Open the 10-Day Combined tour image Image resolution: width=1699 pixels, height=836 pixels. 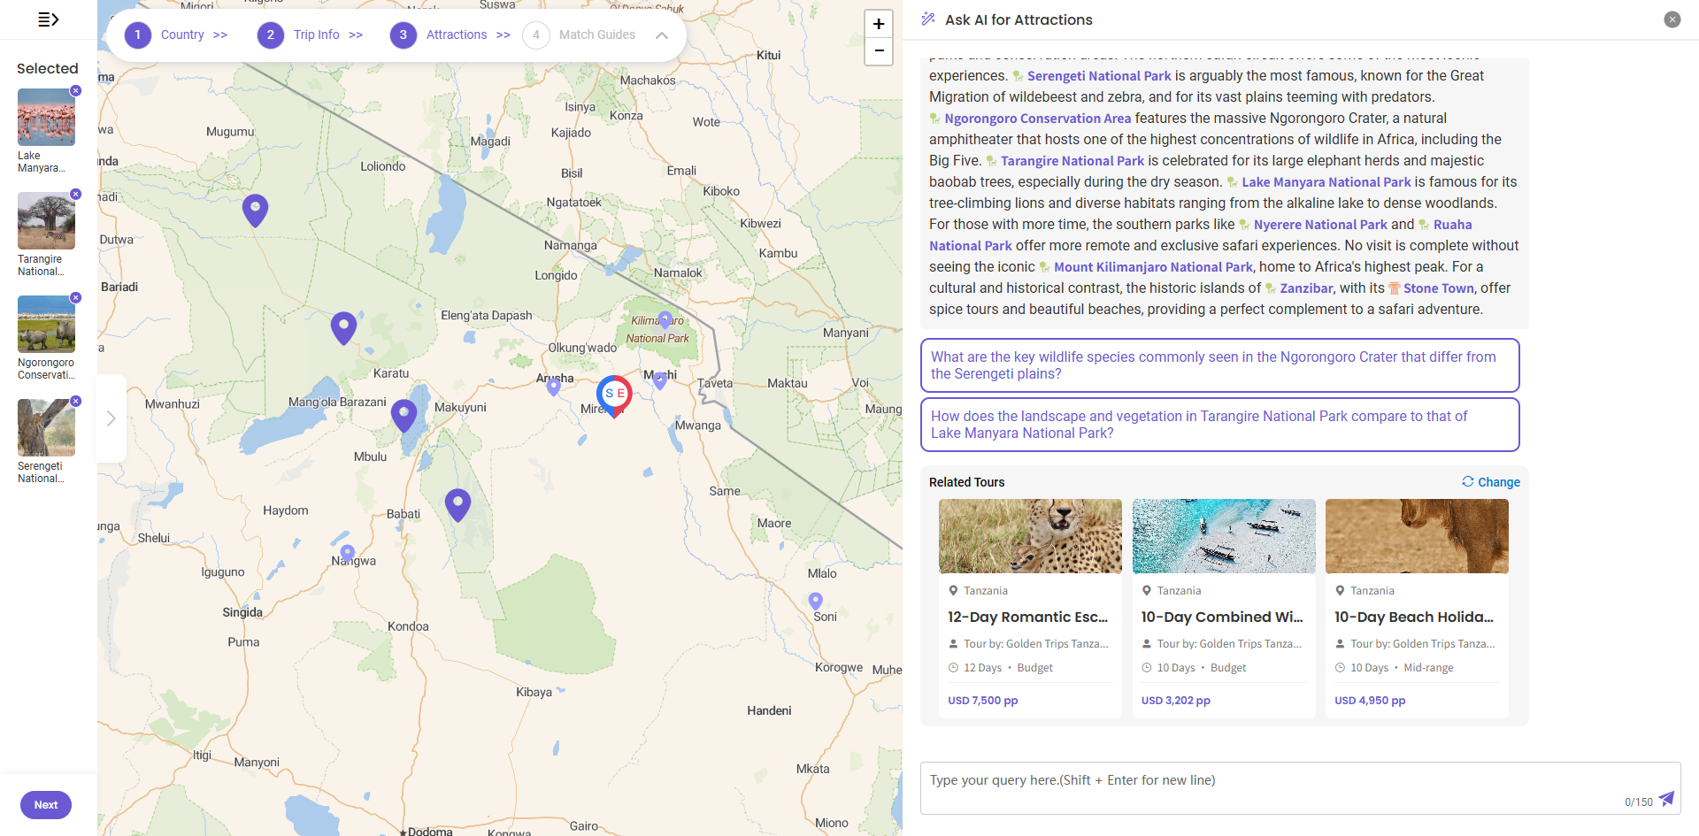pyautogui.click(x=1224, y=536)
